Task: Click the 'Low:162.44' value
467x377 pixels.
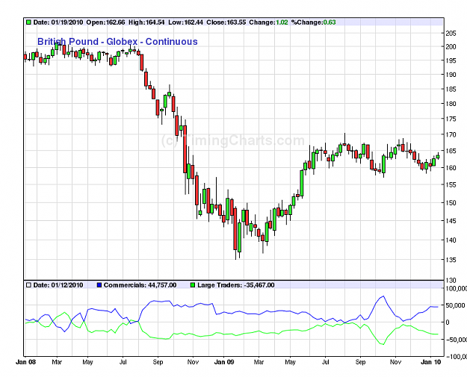Action: 185,22
